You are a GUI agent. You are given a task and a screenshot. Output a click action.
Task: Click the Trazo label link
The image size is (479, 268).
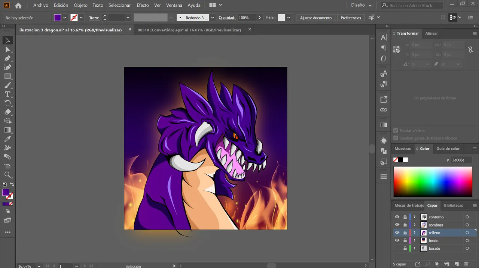point(94,18)
